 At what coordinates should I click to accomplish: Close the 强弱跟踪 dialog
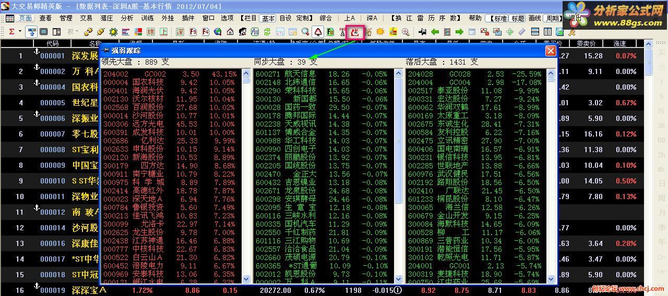coord(550,51)
